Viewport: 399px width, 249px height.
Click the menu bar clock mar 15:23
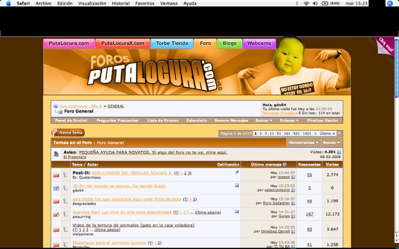click(x=357, y=3)
